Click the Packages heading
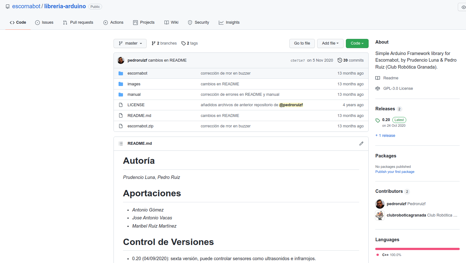Viewport: 466px width, 263px height. (x=386, y=156)
